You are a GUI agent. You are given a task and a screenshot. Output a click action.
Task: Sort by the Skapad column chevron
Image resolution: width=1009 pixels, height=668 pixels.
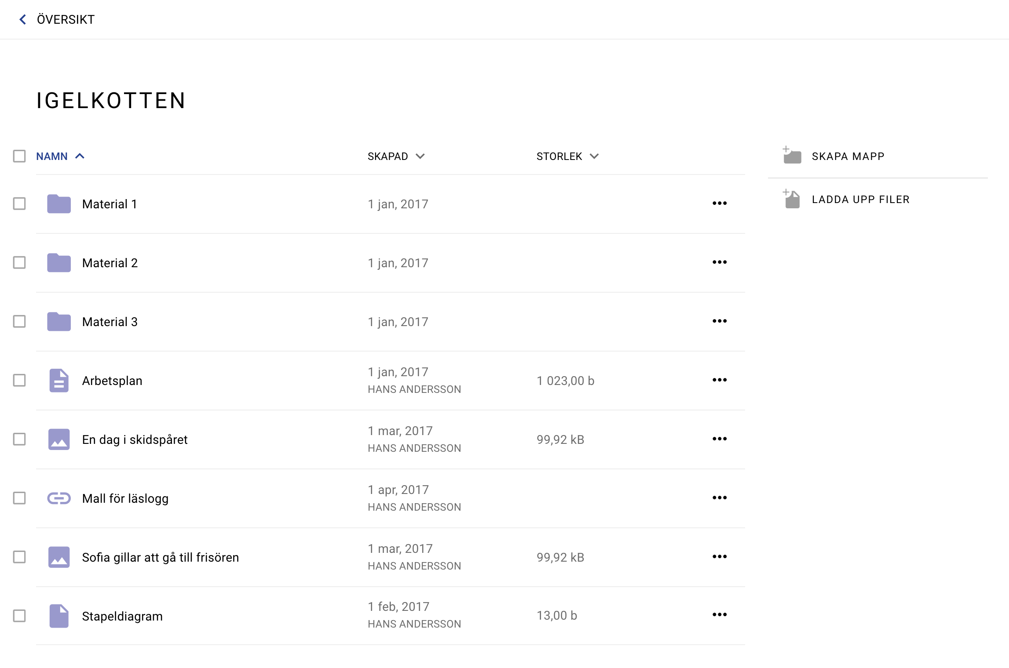coord(420,156)
